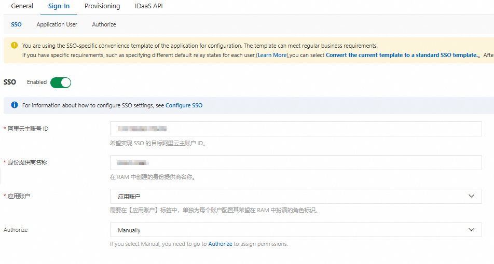Select the Sign-In tab
The height and width of the screenshot is (264, 494).
click(59, 6)
